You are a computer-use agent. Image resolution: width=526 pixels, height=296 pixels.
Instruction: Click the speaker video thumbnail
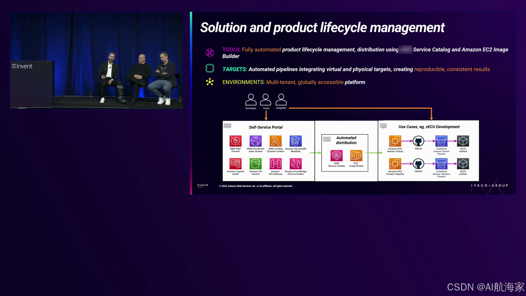(96, 60)
